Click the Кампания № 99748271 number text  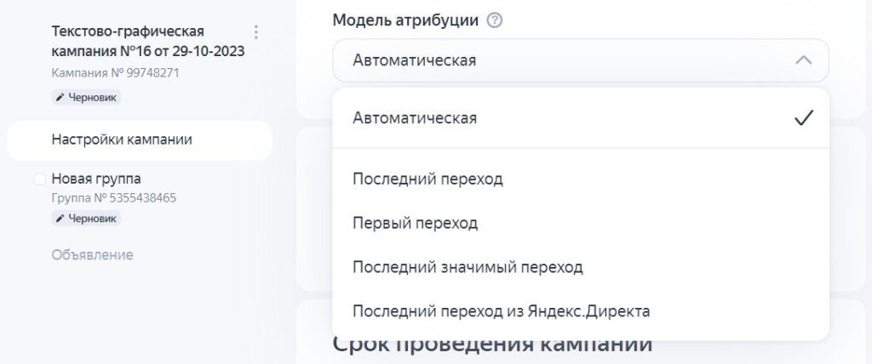click(x=116, y=73)
